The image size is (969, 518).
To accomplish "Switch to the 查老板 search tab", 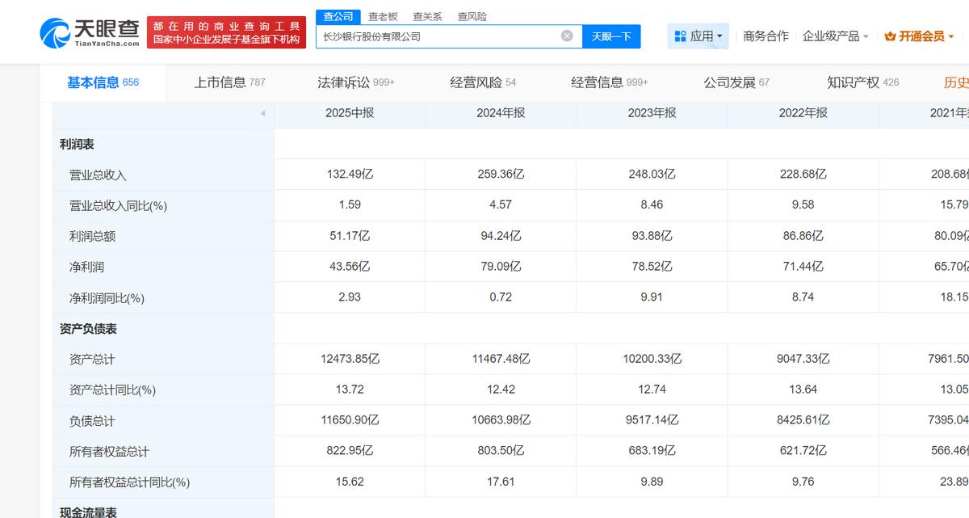I will tap(383, 16).
